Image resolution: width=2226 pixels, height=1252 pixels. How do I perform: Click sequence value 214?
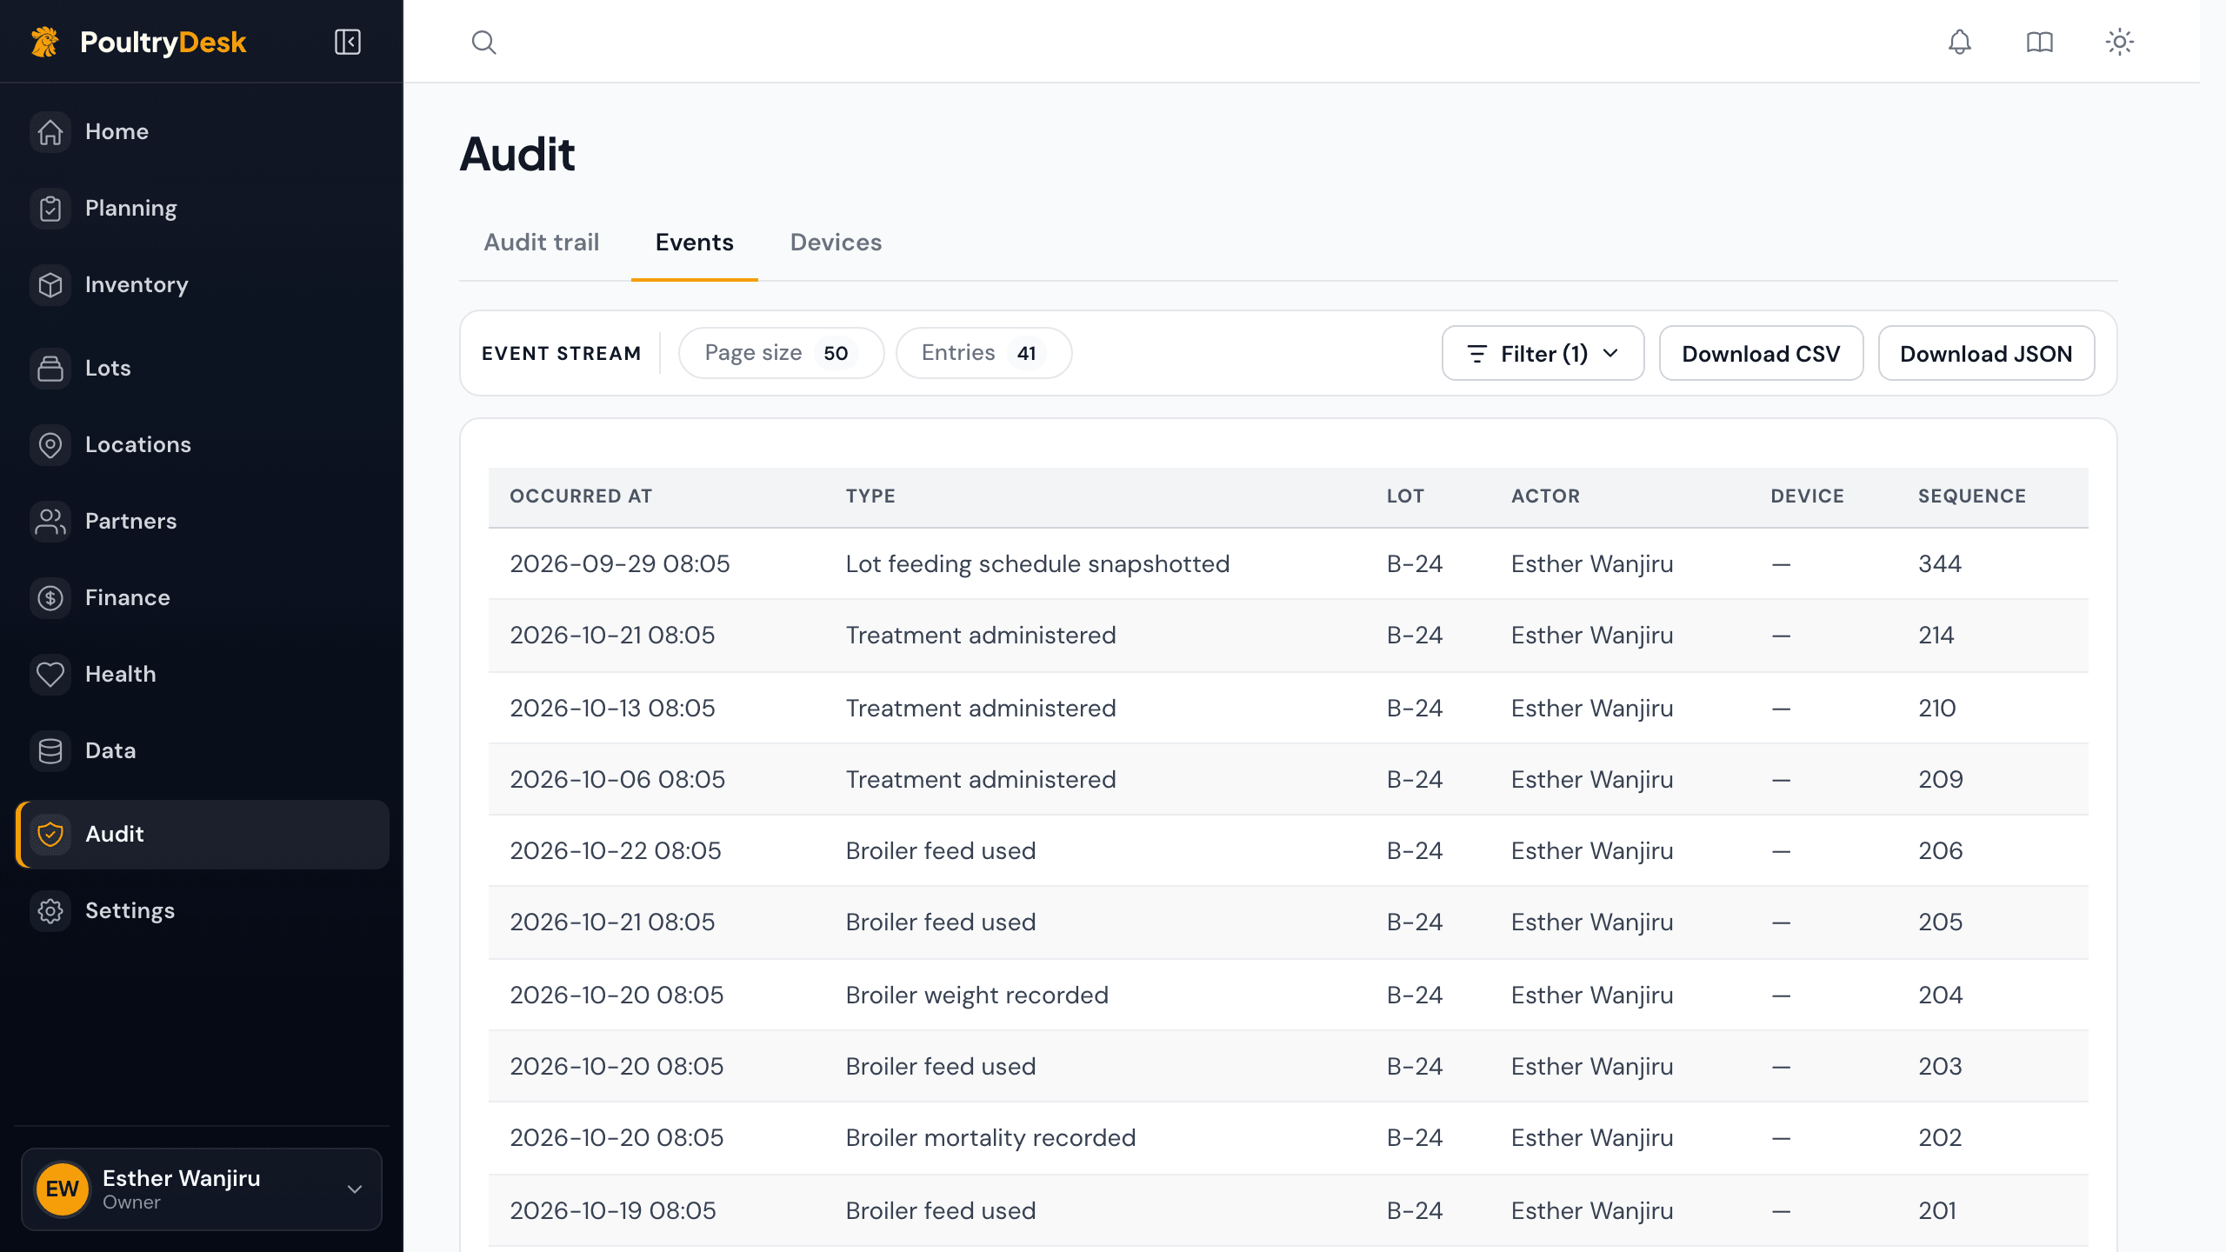(1936, 636)
